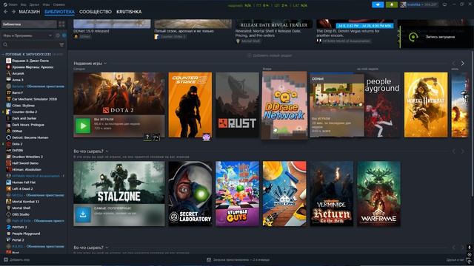474x266 pixels.
Task: Open the Stumble Guys cover tile
Action: pos(237,194)
